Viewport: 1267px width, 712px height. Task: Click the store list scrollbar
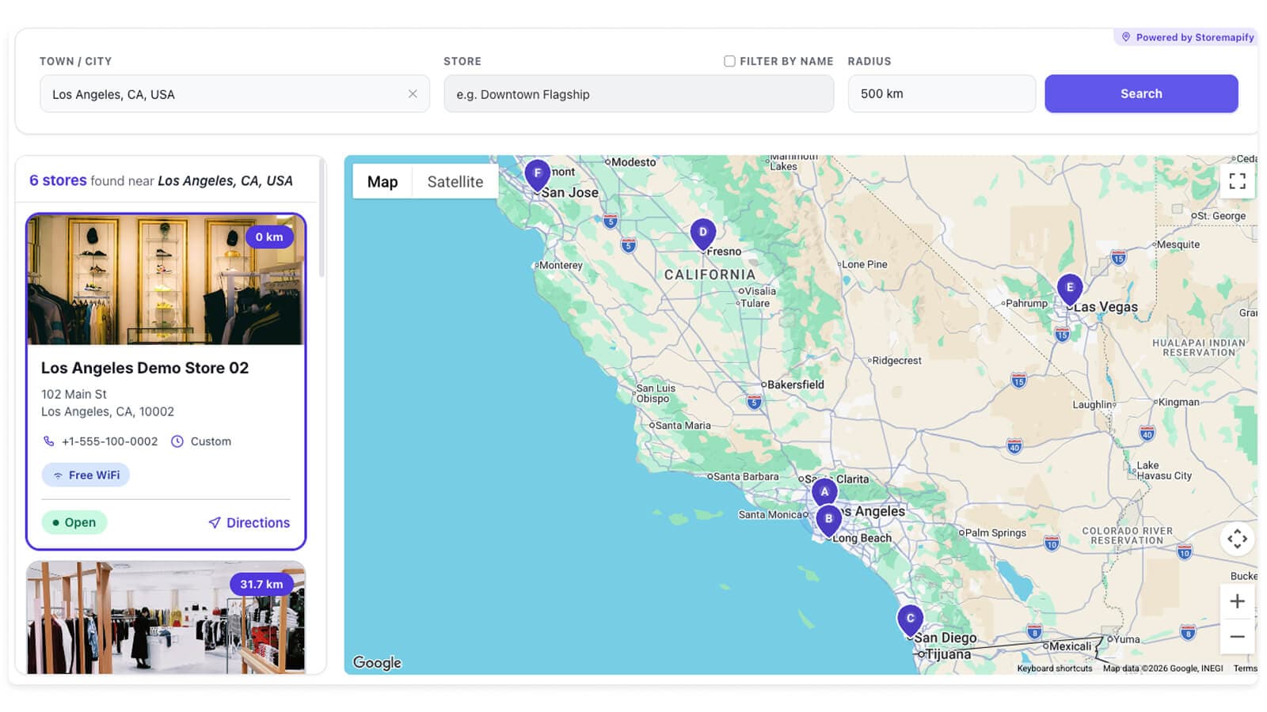(x=322, y=218)
